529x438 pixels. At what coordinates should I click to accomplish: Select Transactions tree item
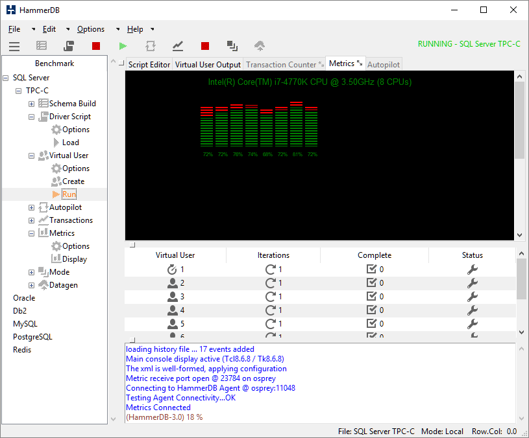(x=71, y=220)
